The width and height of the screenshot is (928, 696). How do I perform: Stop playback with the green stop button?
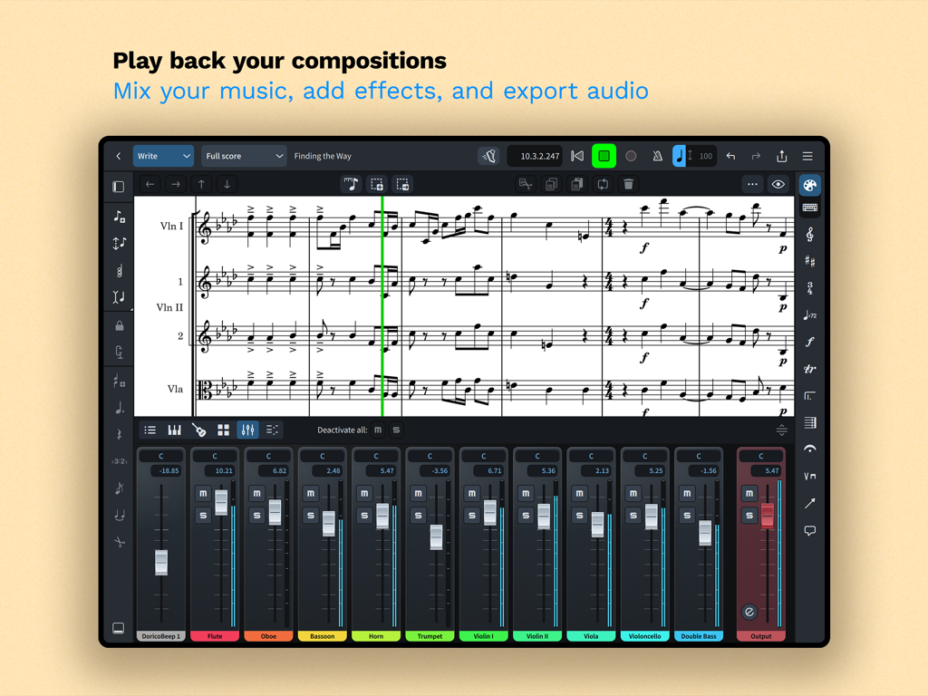[604, 156]
